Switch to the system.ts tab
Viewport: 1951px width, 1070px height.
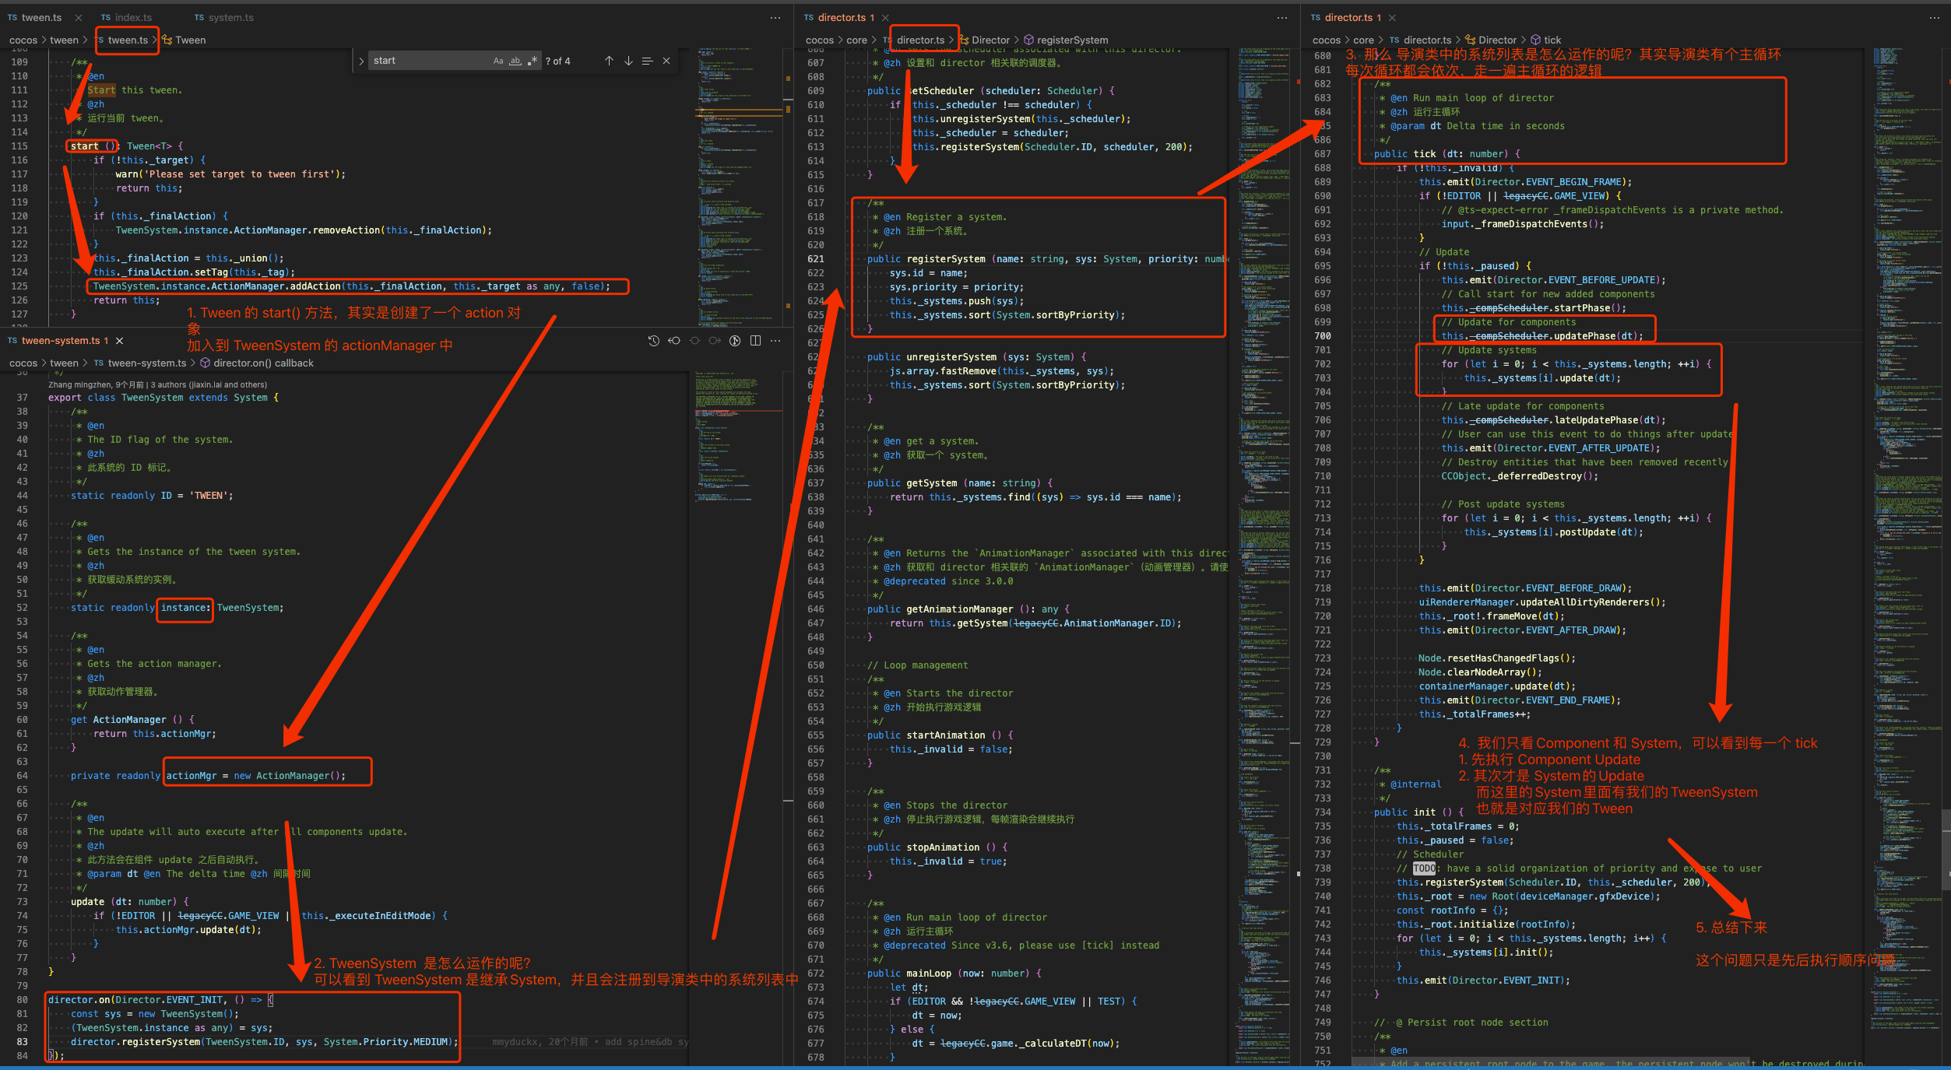click(230, 17)
